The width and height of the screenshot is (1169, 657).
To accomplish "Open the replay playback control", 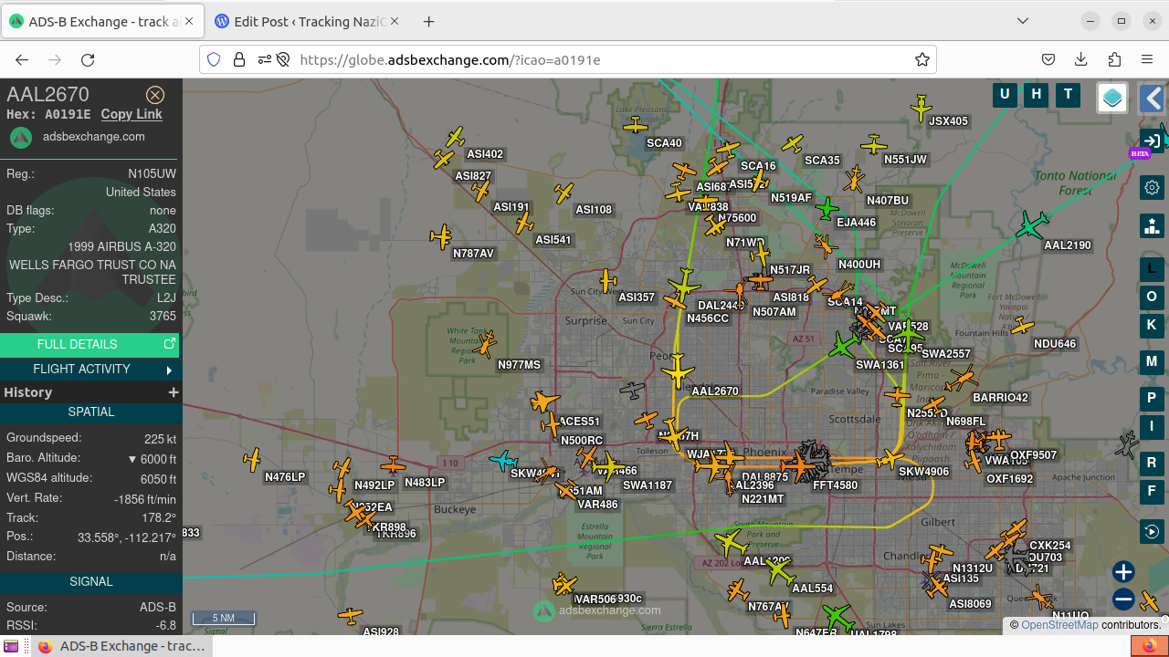I will [1152, 531].
